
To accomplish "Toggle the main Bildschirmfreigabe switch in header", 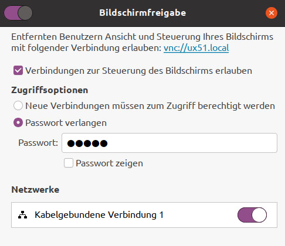I will click(x=18, y=13).
